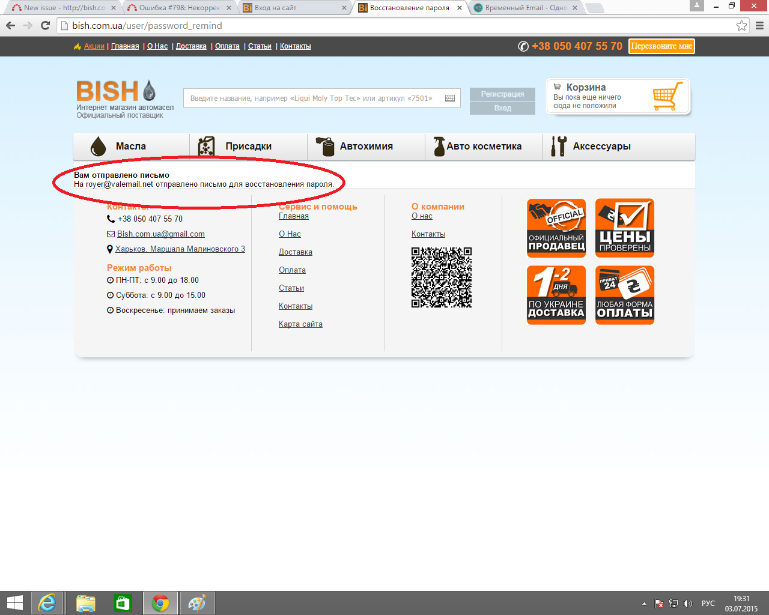Click the verified prices badge
Image resolution: width=769 pixels, height=615 pixels.
tap(625, 228)
